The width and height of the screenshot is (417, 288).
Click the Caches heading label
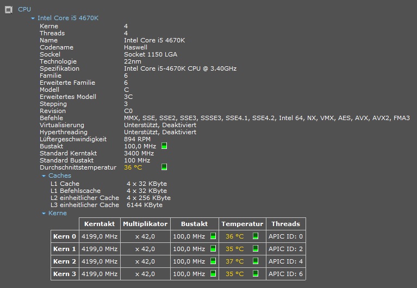(60, 176)
